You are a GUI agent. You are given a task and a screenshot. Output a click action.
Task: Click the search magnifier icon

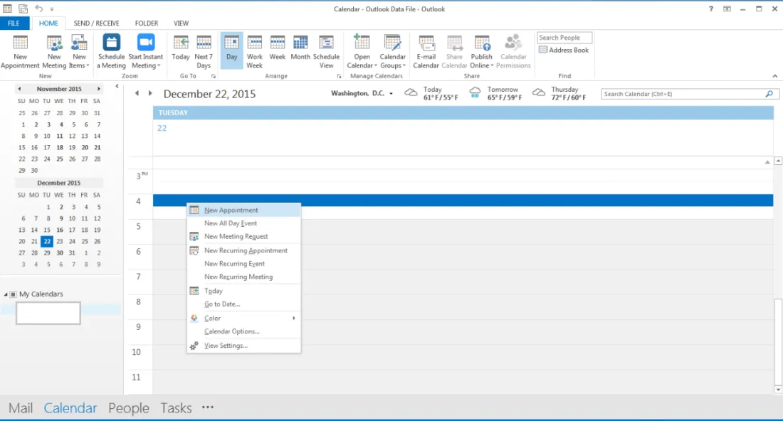pos(769,94)
